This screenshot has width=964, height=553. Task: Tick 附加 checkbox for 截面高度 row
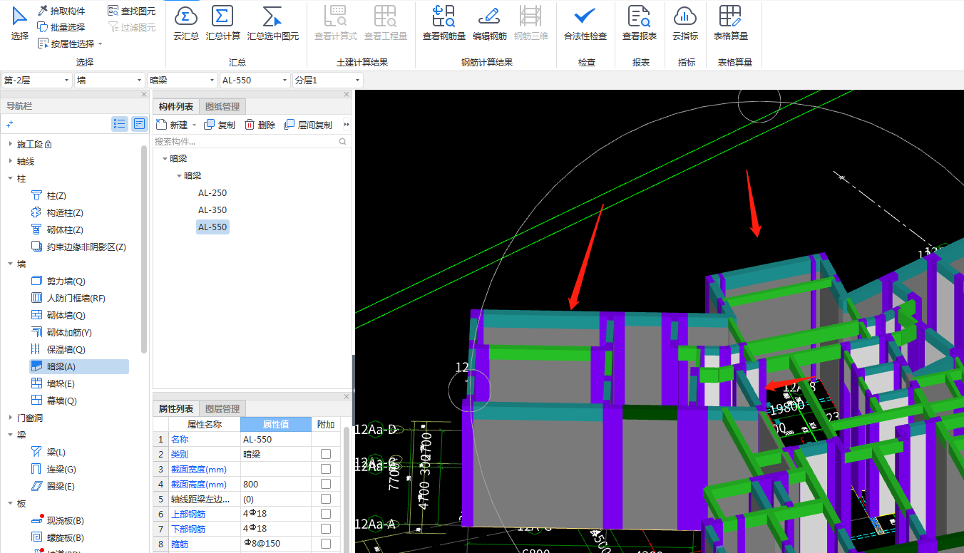326,484
